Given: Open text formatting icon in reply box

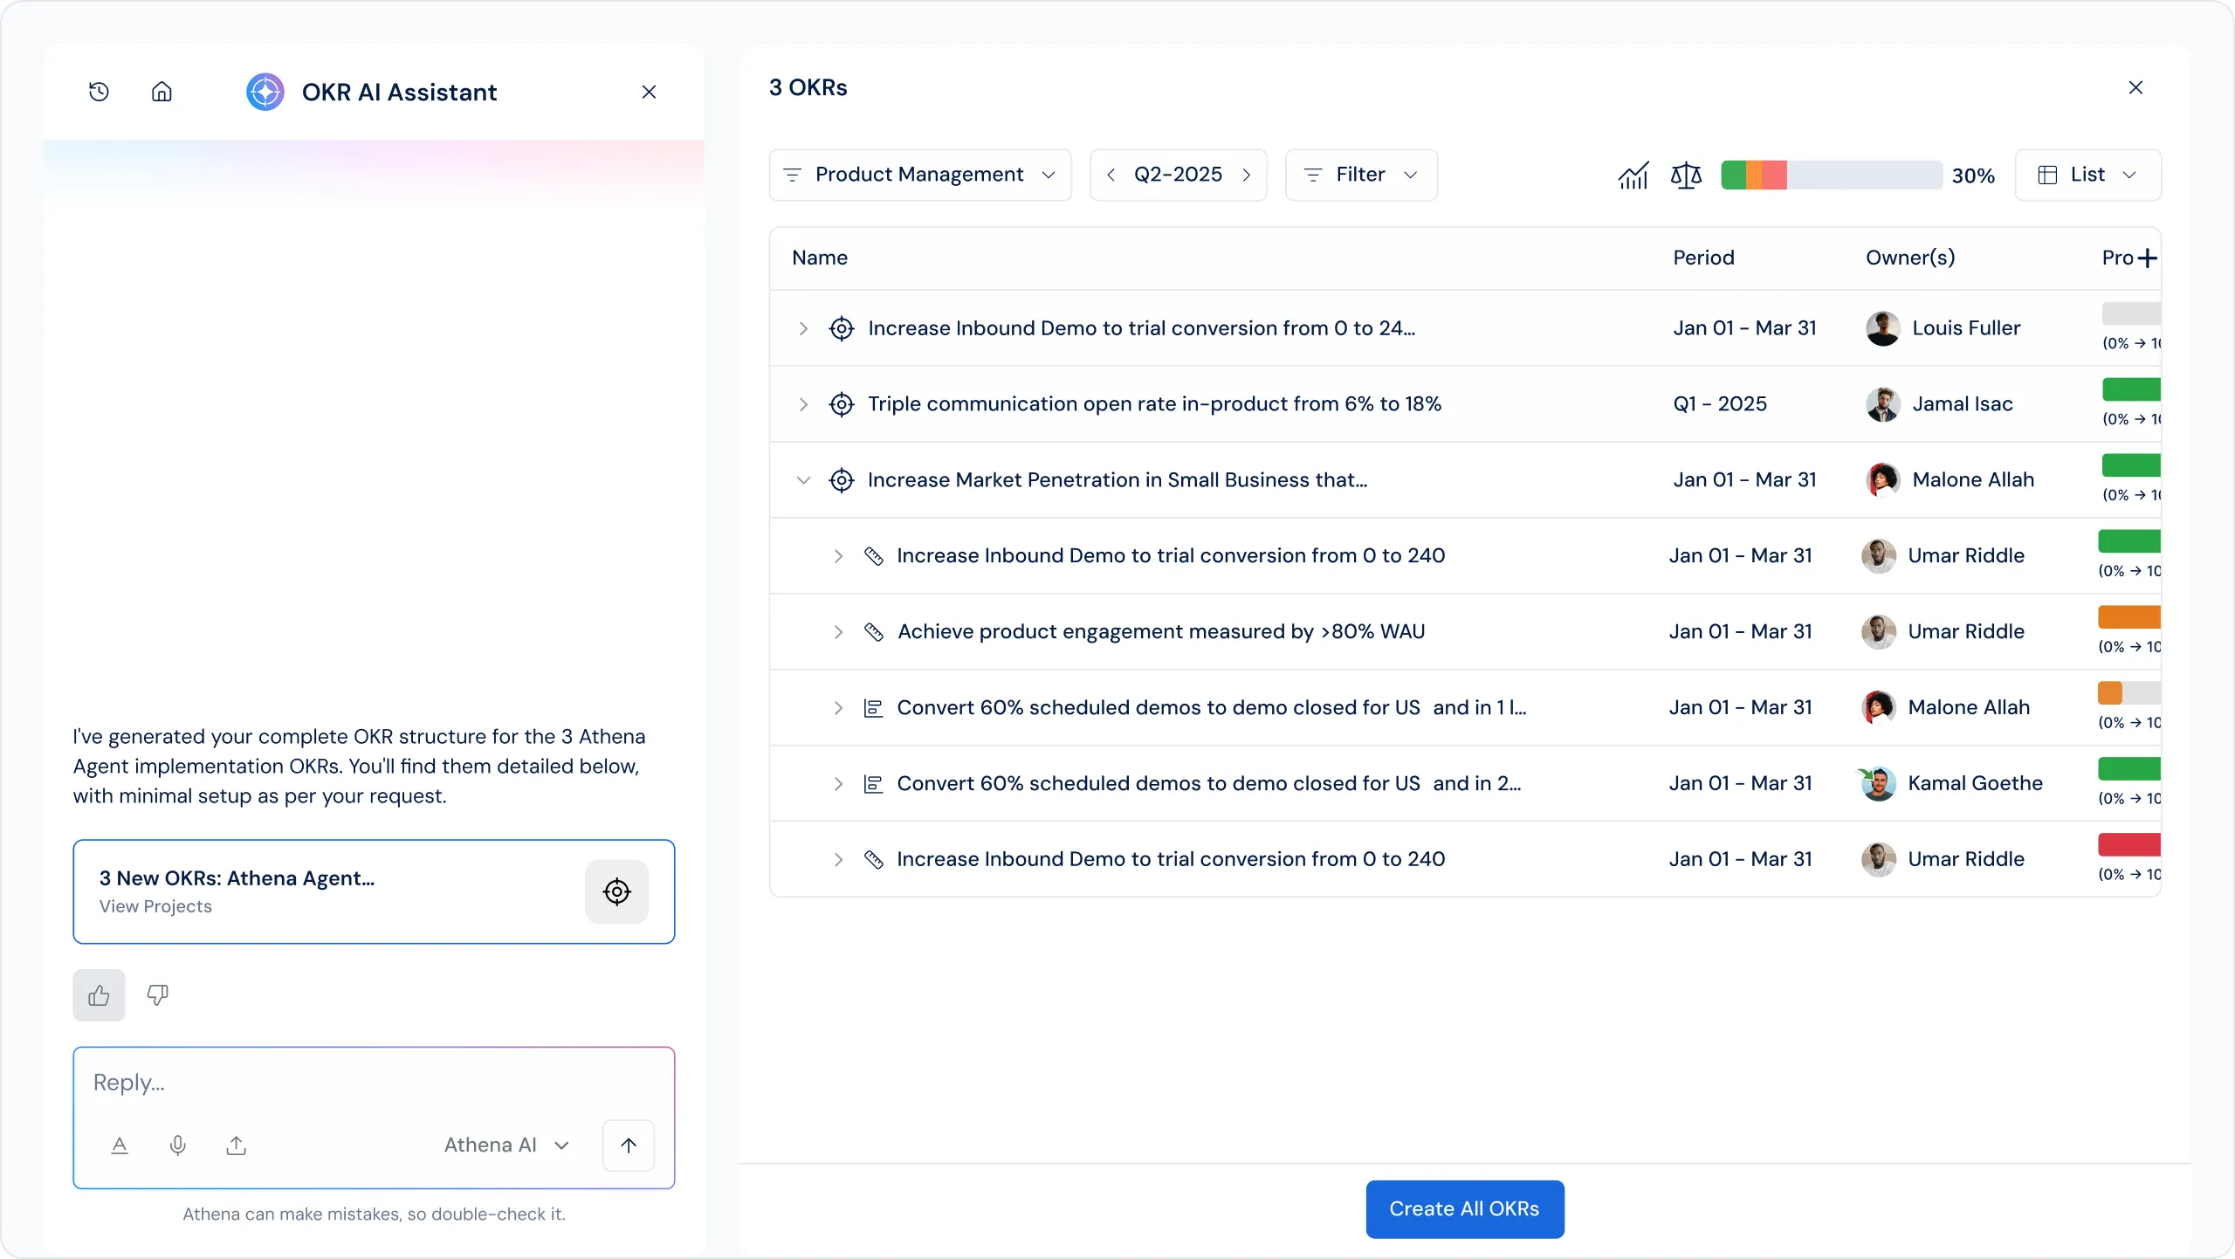Looking at the screenshot, I should point(120,1145).
